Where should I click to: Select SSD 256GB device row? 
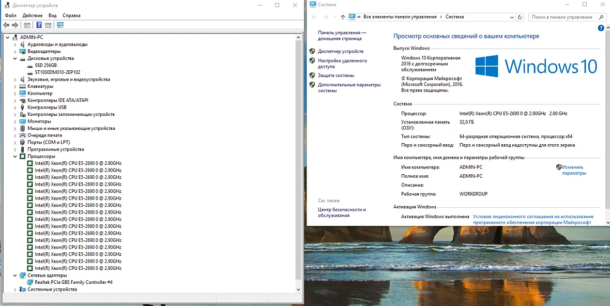click(x=45, y=65)
